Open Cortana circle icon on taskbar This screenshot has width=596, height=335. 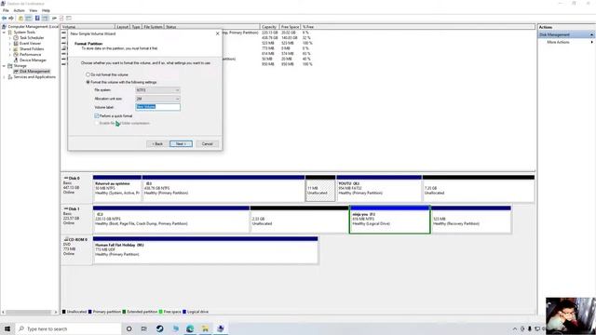[129, 328]
